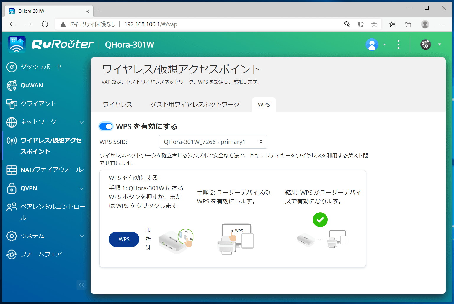Expand the System (システム) submenu chevron
Image resolution: width=454 pixels, height=304 pixels.
(x=82, y=236)
